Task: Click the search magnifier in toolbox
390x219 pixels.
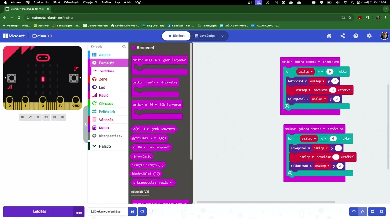Action: coord(124,47)
